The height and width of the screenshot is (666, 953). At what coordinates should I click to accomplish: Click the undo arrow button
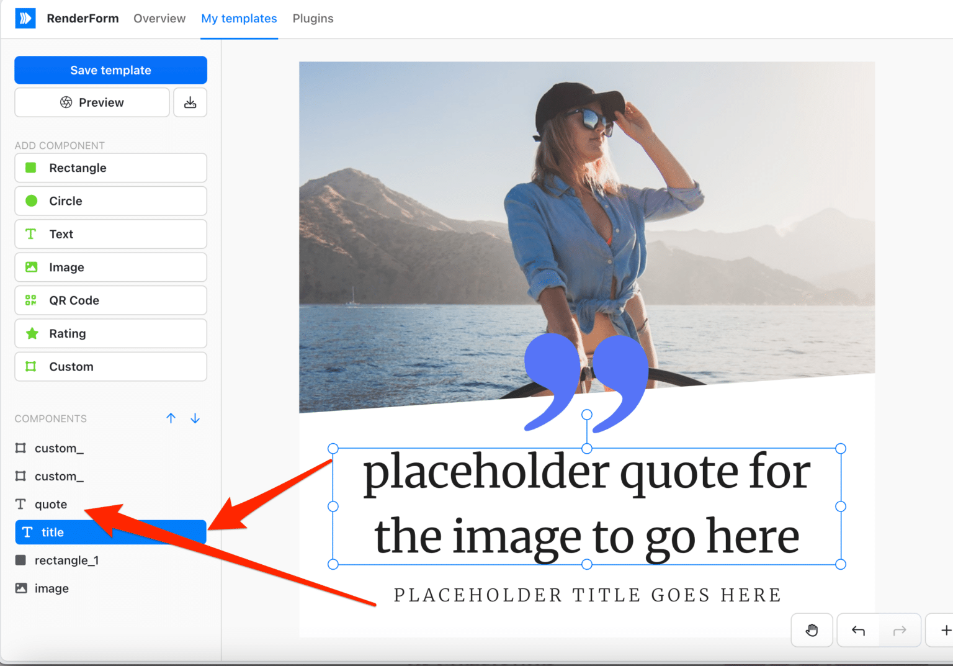coord(858,630)
